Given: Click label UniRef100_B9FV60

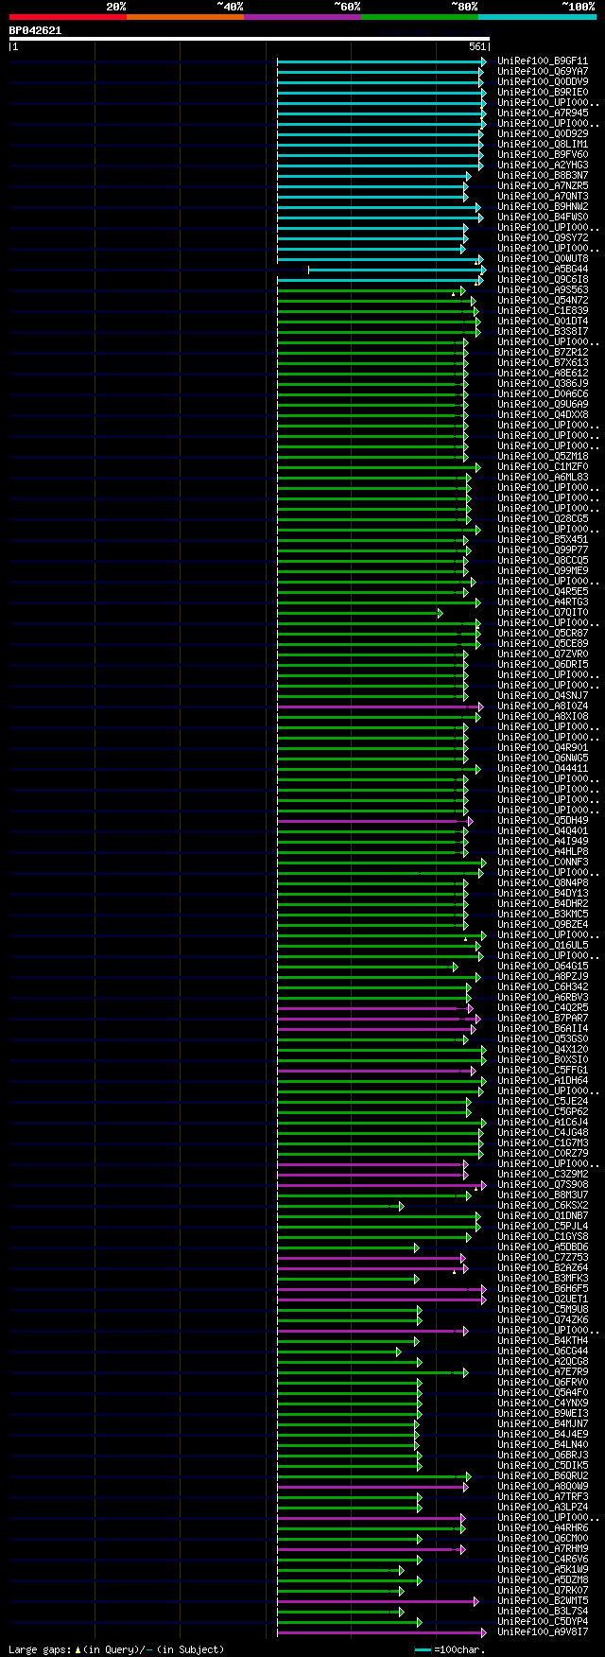Looking at the screenshot, I should tap(543, 154).
